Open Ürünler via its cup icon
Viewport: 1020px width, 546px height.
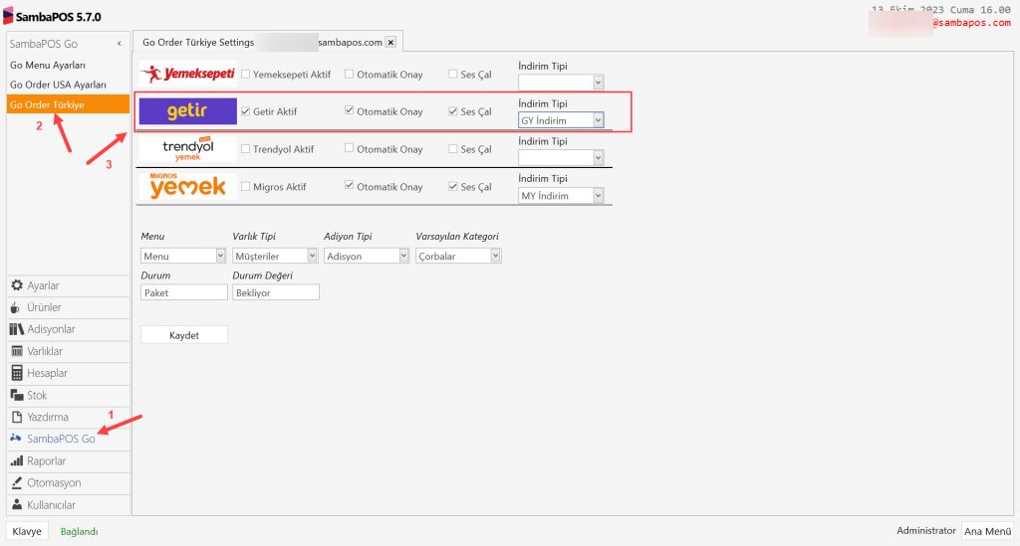[x=17, y=307]
